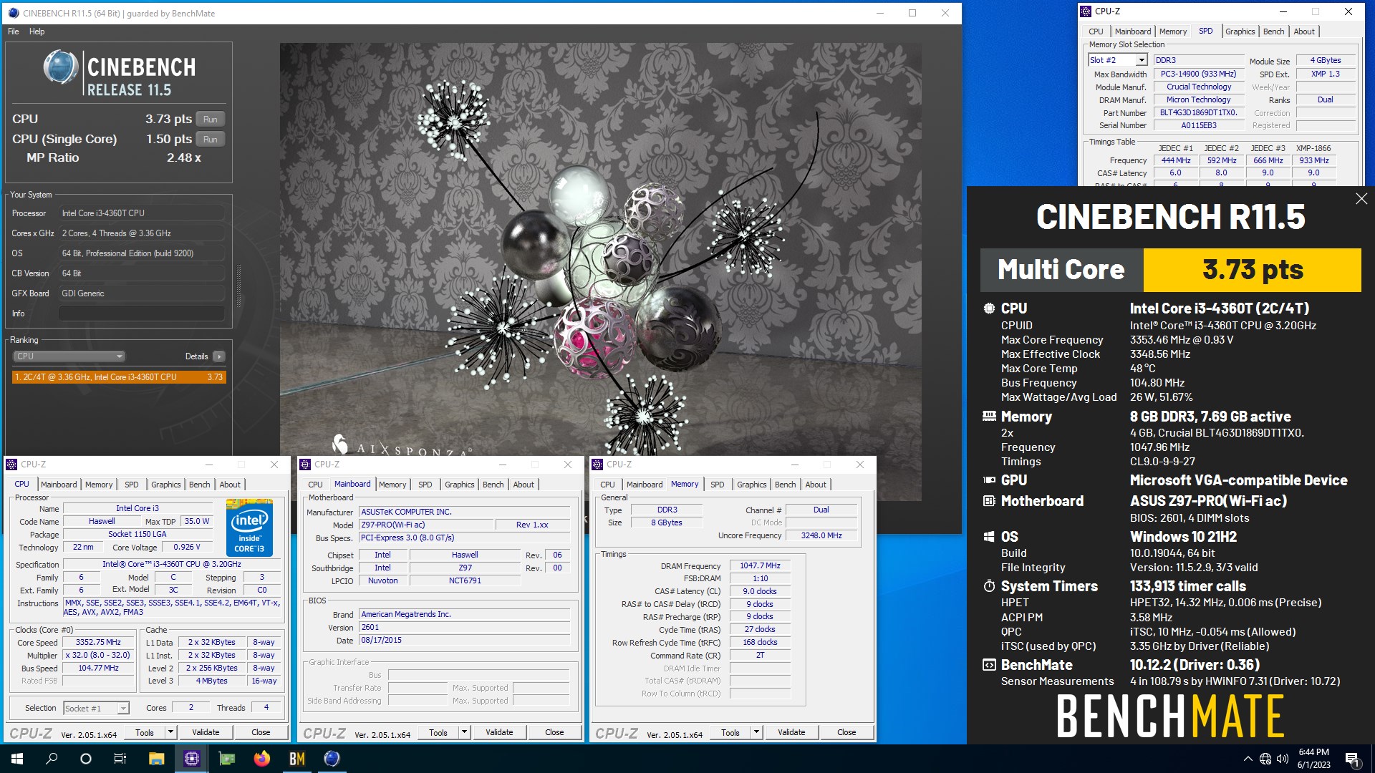Open Memory tab in top-right CPU-Z SPD window

pyautogui.click(x=1172, y=31)
